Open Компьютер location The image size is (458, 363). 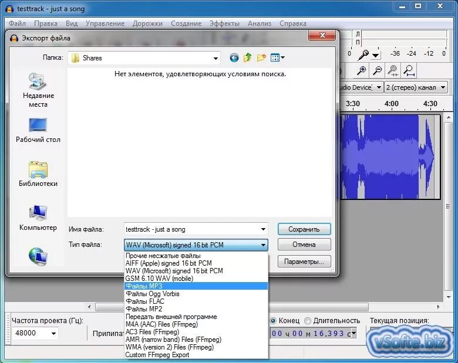[x=38, y=218]
